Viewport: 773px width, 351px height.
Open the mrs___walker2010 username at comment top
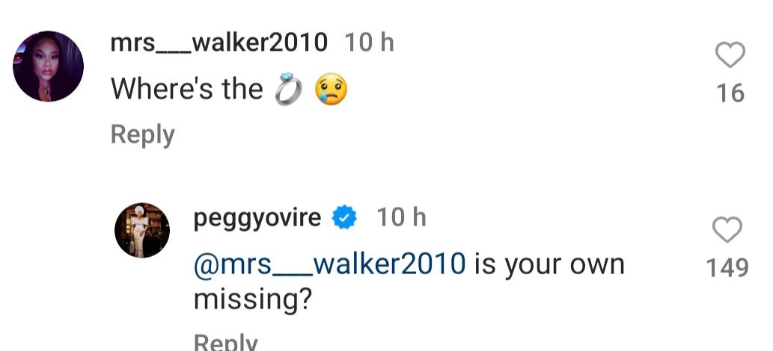coord(219,43)
